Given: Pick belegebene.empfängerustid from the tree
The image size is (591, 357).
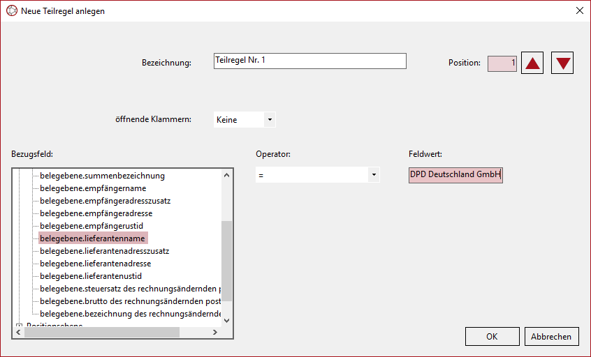Looking at the screenshot, I should (x=91, y=226).
